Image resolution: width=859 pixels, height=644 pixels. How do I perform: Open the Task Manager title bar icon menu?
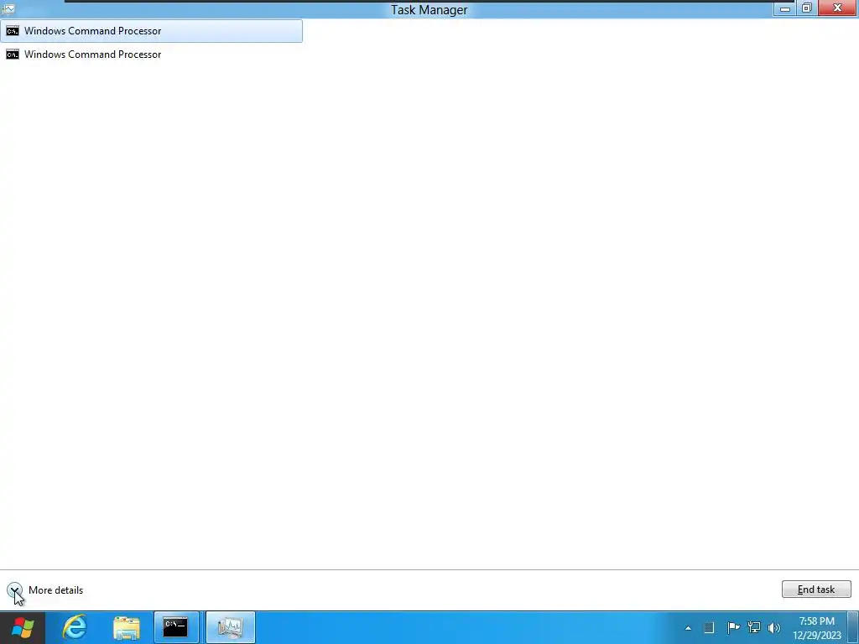point(8,8)
